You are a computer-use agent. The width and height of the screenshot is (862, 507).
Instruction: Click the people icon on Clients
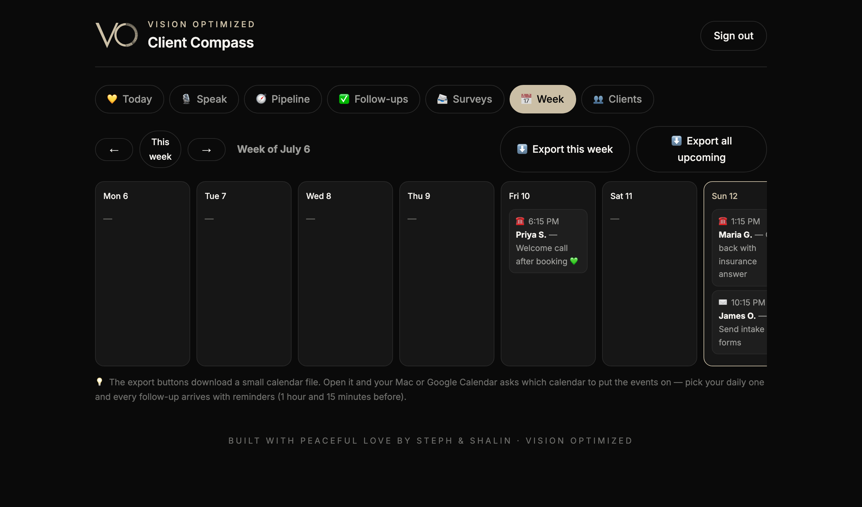click(x=598, y=99)
